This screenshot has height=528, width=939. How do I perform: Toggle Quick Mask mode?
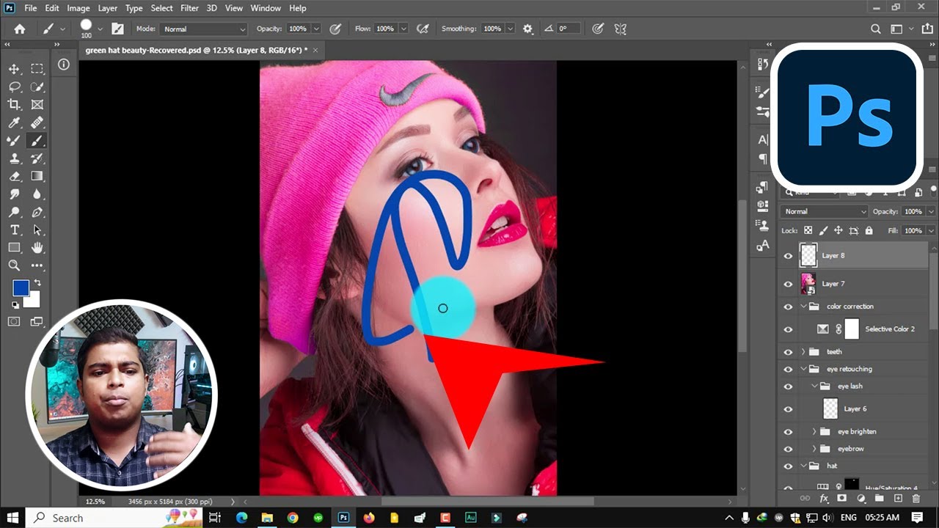click(14, 321)
